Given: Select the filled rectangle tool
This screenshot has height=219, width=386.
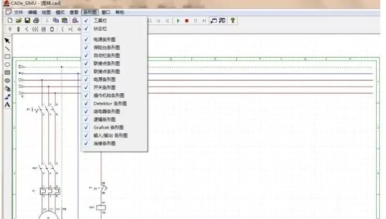Looking at the screenshot, I should (7, 73).
